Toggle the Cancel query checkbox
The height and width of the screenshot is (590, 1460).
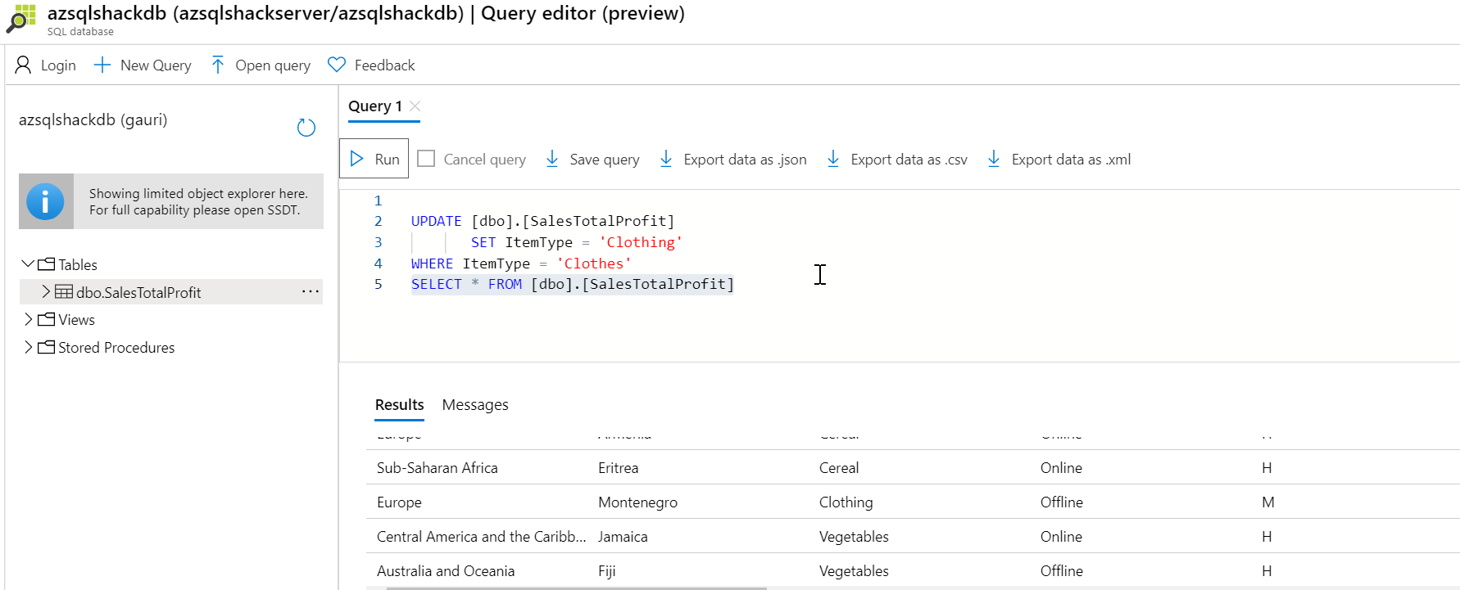[426, 159]
